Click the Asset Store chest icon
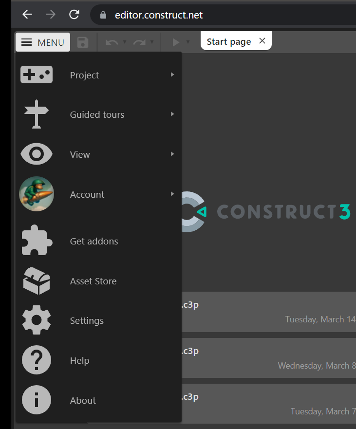The height and width of the screenshot is (429, 356). 37,280
